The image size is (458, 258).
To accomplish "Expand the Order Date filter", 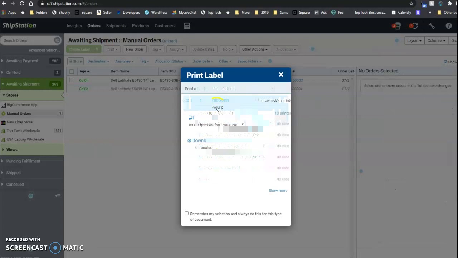I will point(203,61).
